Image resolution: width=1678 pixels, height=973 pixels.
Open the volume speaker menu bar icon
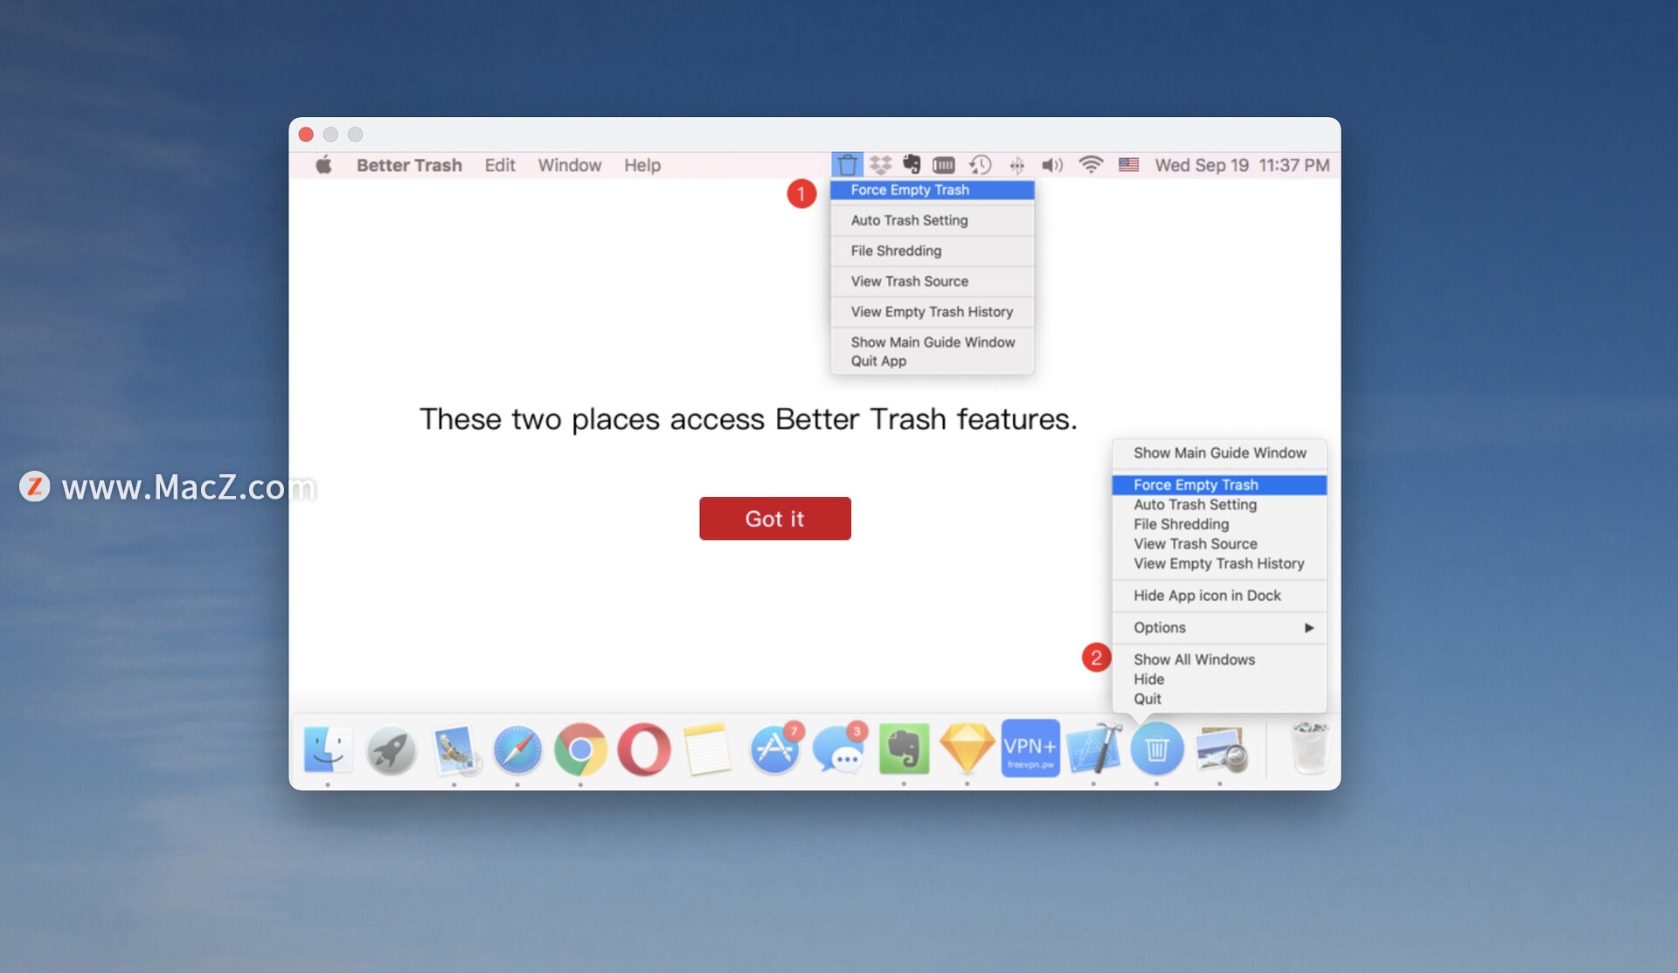coord(1052,165)
